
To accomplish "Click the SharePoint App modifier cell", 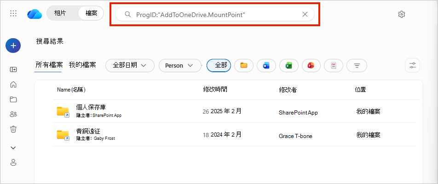I will tap(298, 113).
